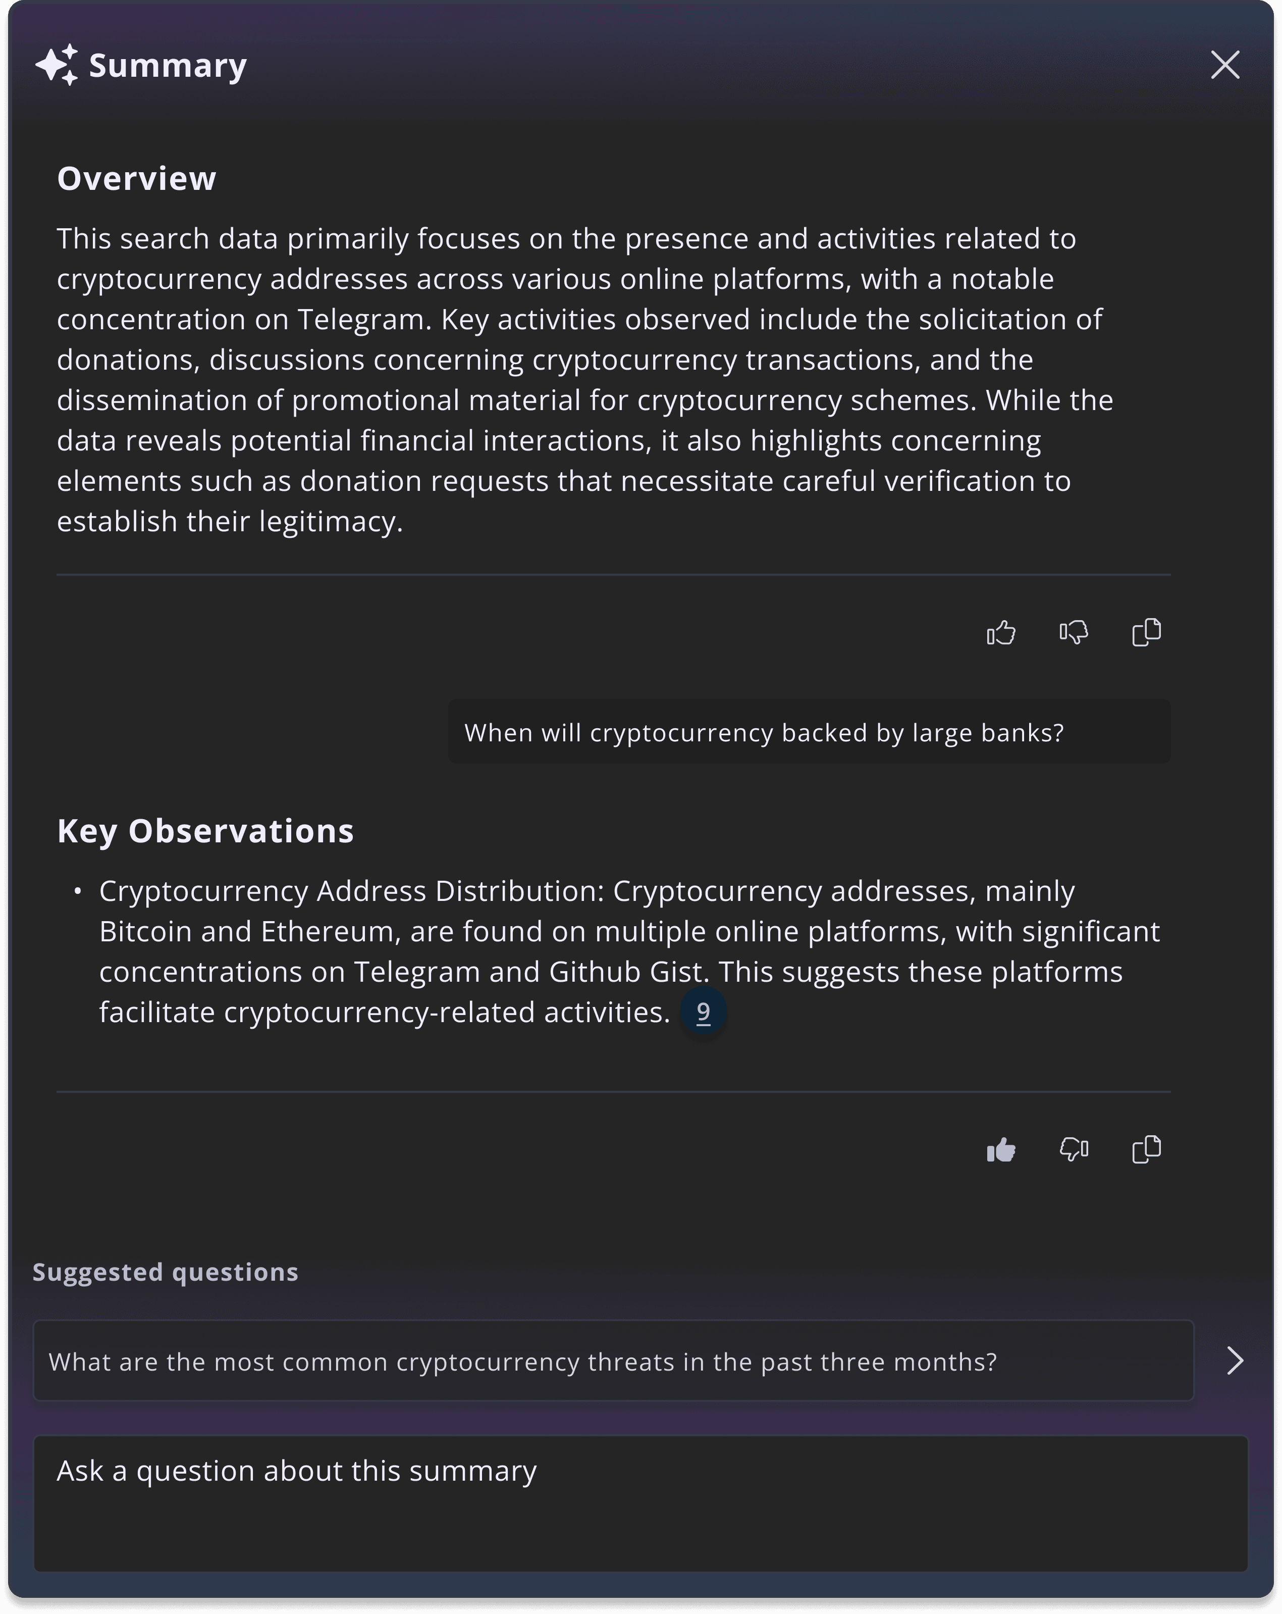Copy the Overview text to clipboard
The image size is (1282, 1614).
tap(1147, 633)
